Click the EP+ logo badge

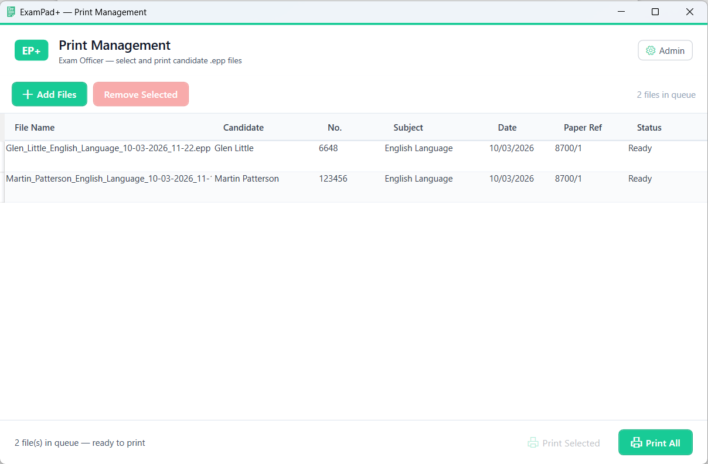[x=31, y=50]
